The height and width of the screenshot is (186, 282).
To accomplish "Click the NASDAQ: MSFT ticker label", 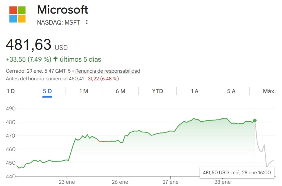I will pyautogui.click(x=59, y=22).
